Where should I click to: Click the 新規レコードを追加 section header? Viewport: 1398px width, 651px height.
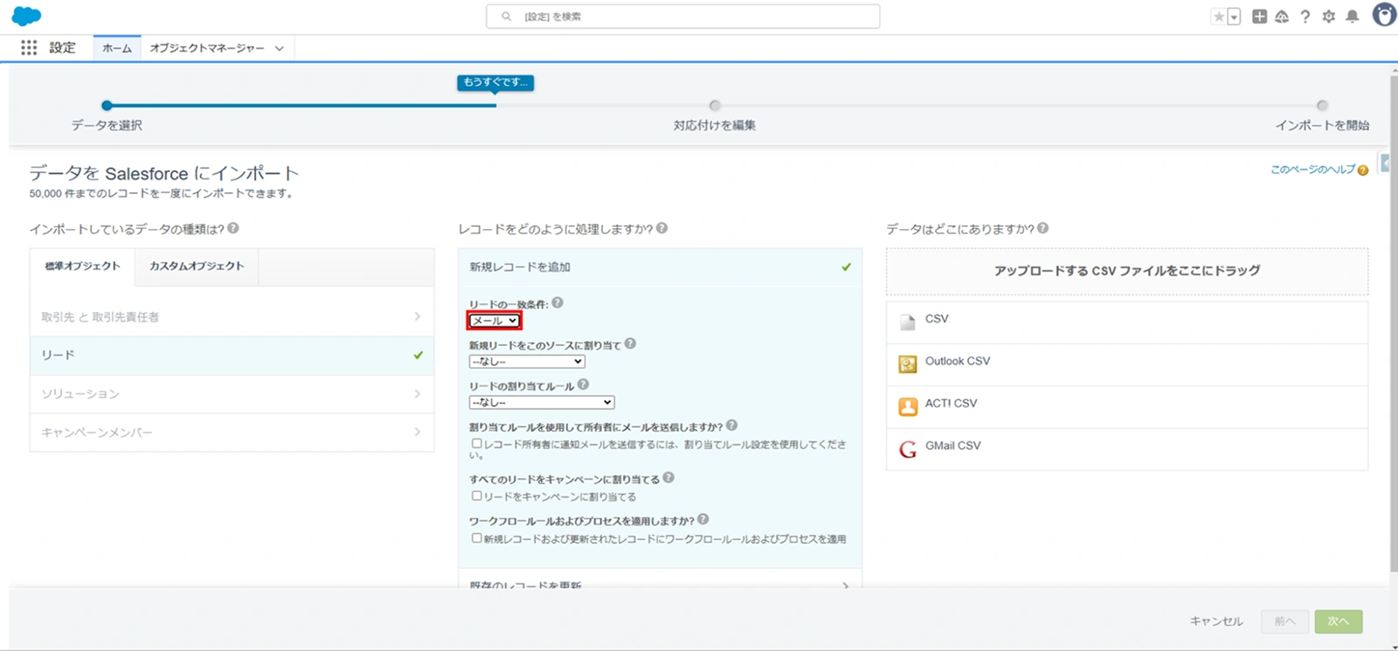click(x=660, y=267)
